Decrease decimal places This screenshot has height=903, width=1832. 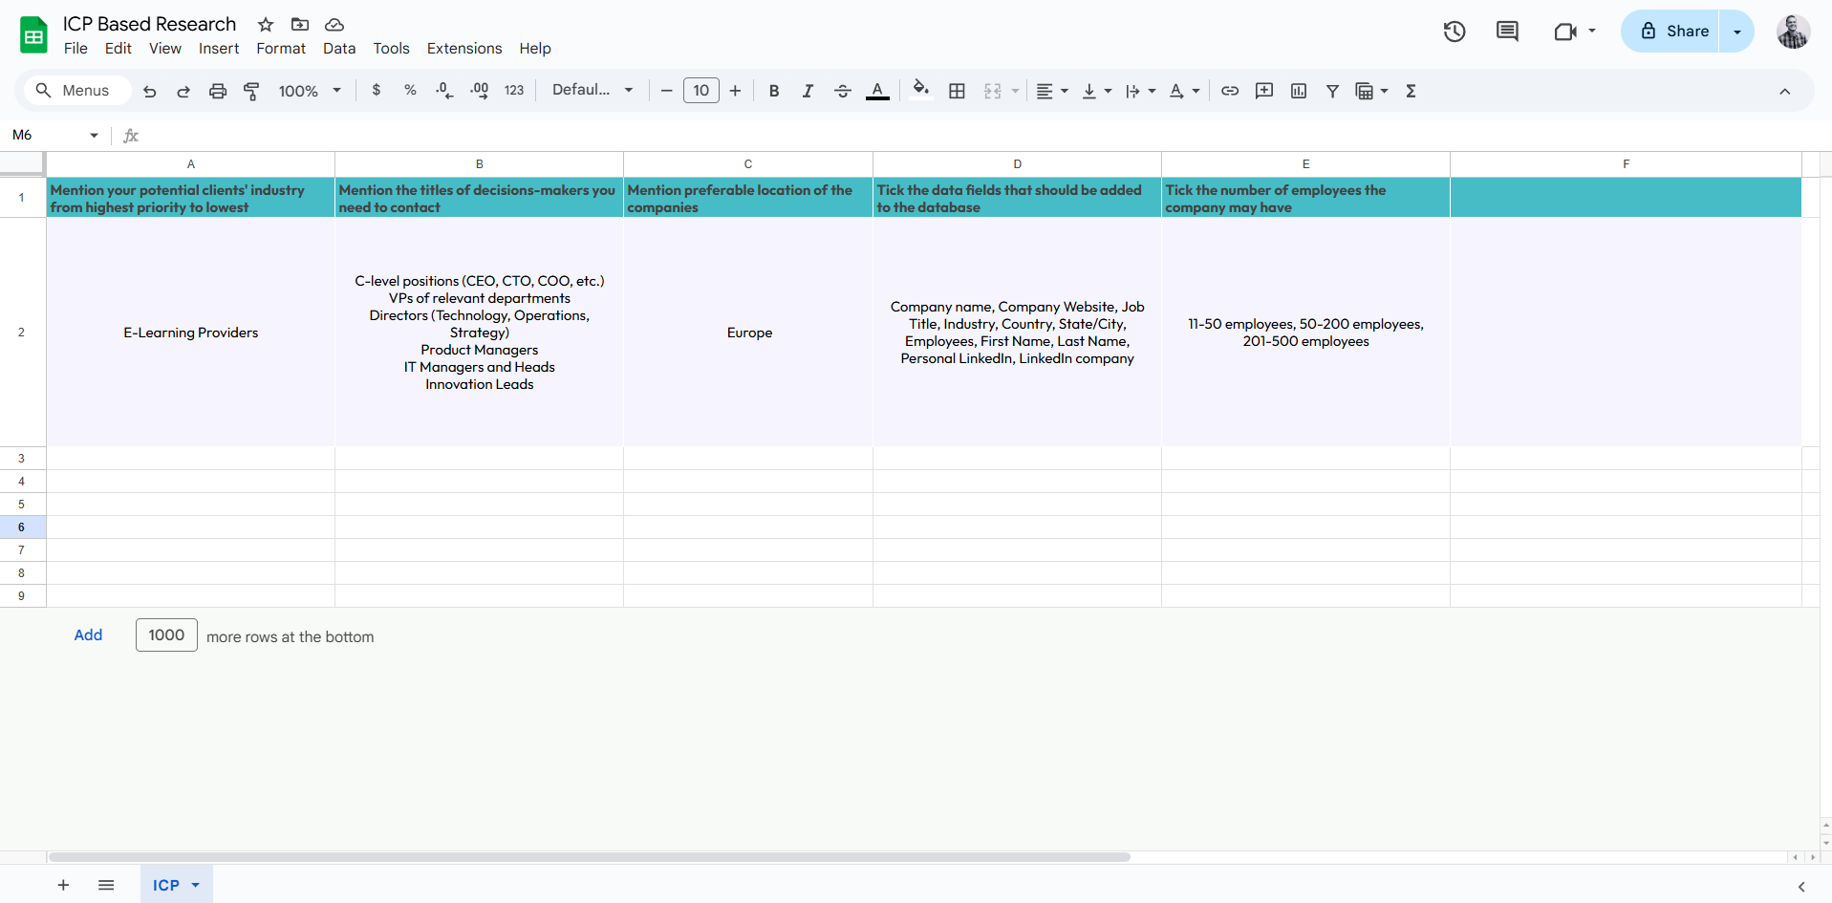pos(444,91)
